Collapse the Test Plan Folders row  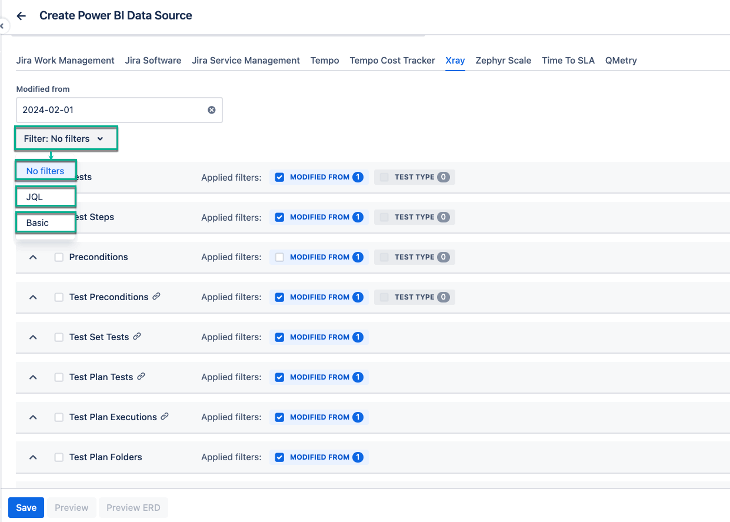point(34,457)
